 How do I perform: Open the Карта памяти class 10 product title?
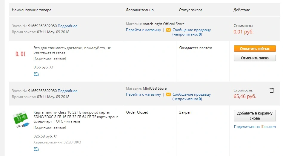click(x=76, y=117)
